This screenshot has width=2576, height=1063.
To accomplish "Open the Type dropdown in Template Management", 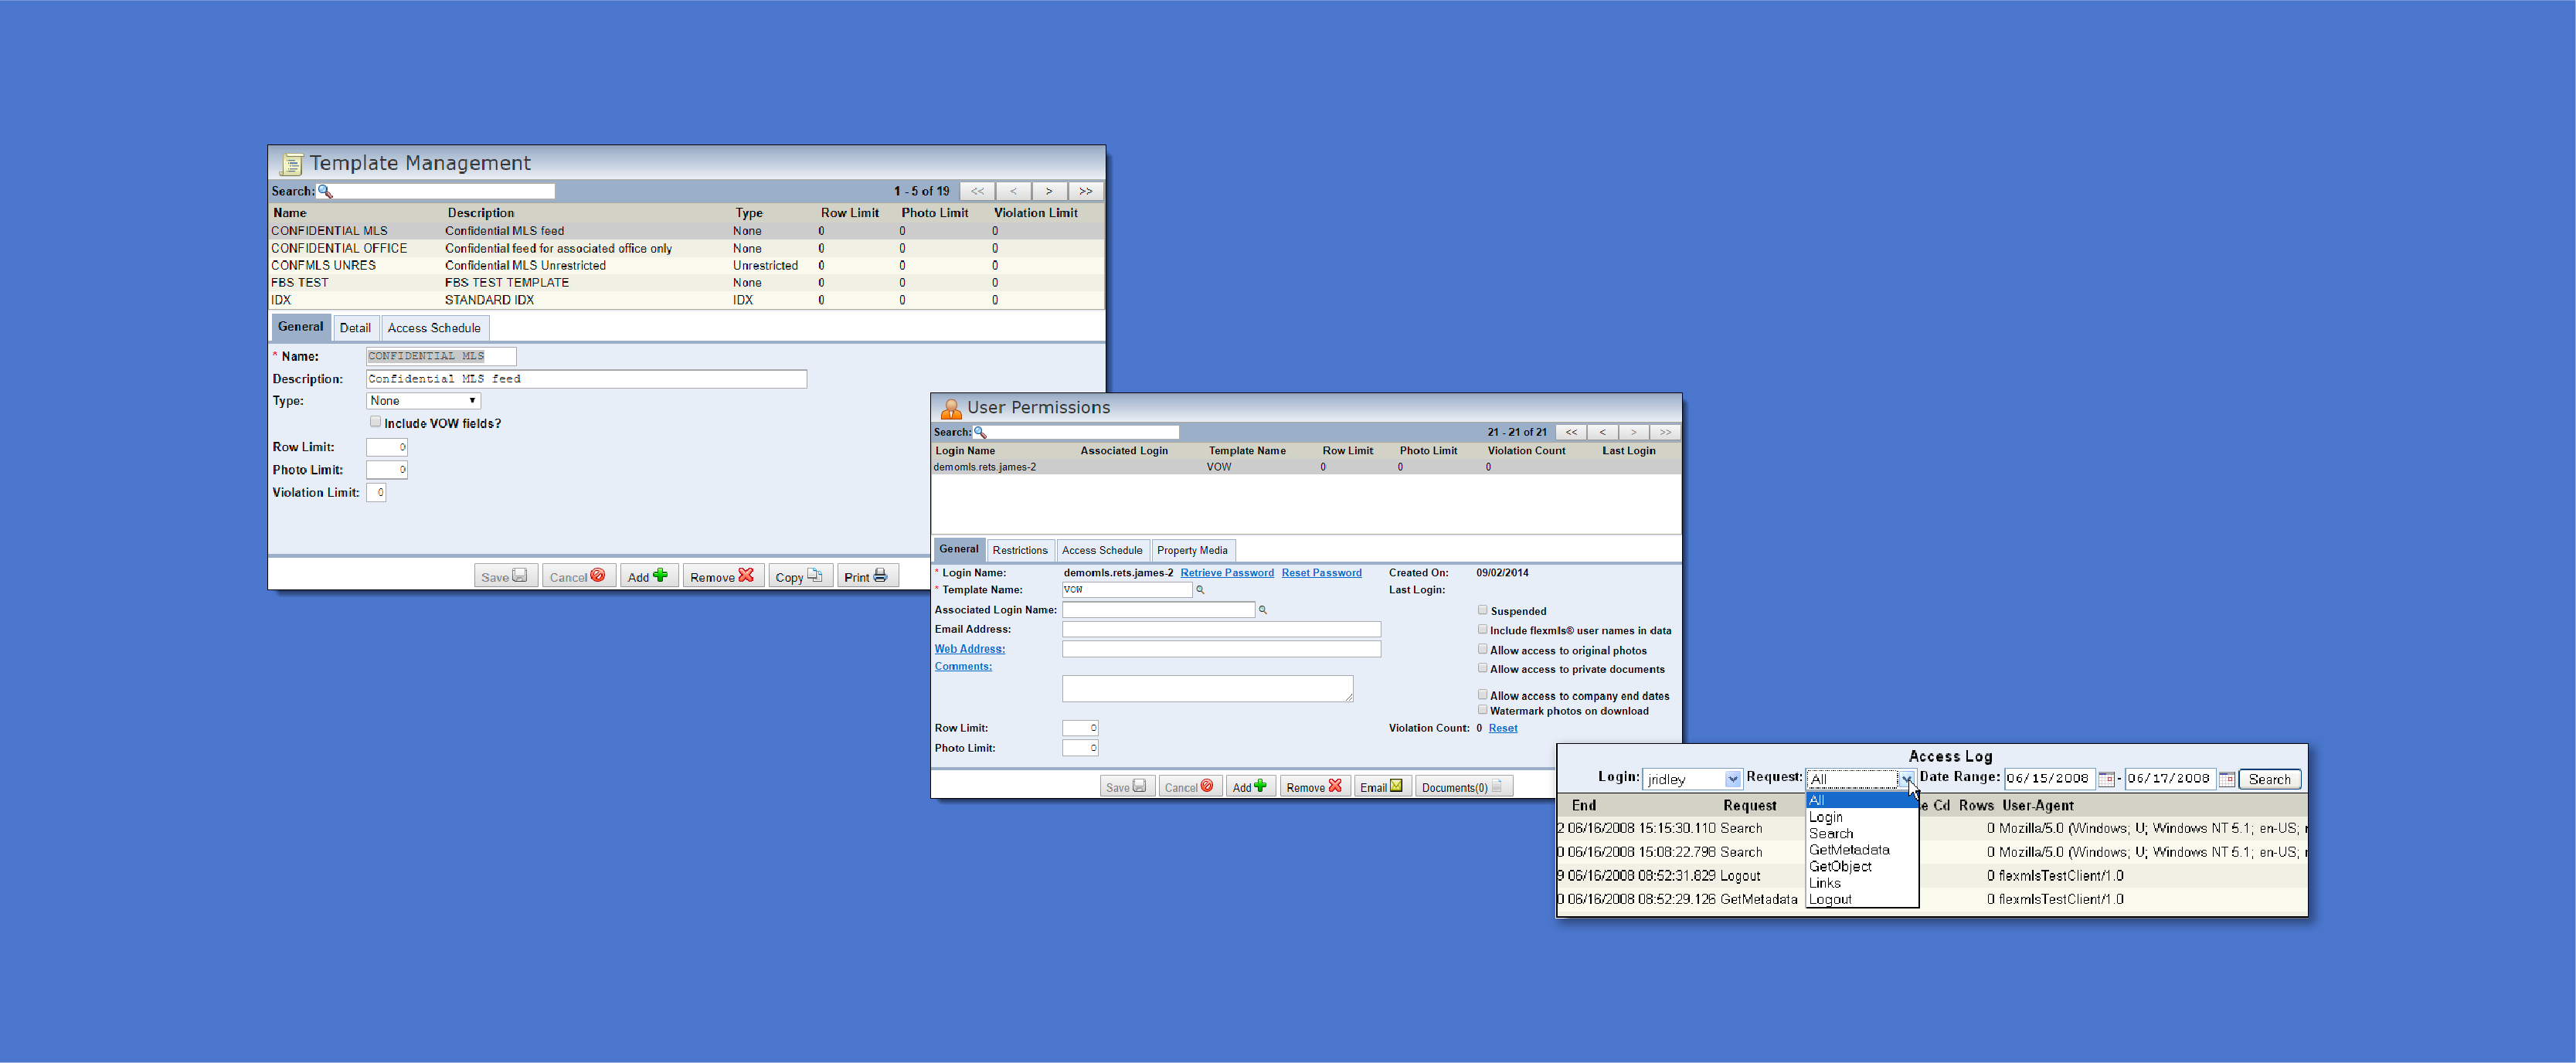I will click(424, 401).
